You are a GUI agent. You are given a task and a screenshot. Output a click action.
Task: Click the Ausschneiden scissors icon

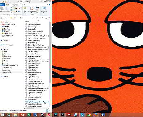[11, 8]
